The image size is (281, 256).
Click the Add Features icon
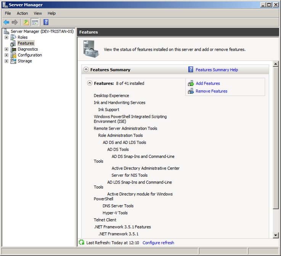tap(191, 83)
